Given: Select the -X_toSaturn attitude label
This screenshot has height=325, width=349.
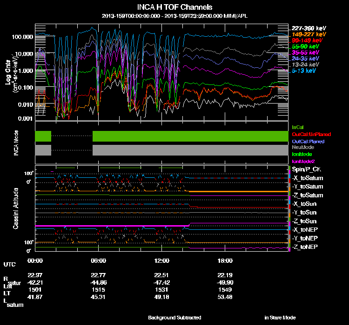Looking at the screenshot, I should tap(308, 178).
